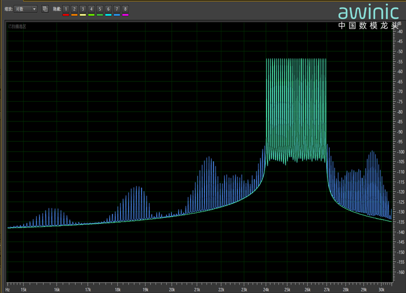Click the 已扫描选区 label in the plot
The image size is (406, 293).
point(17,26)
